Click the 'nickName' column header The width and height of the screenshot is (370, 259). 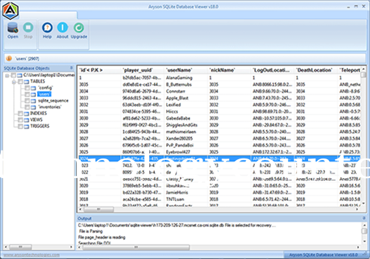pos(229,70)
